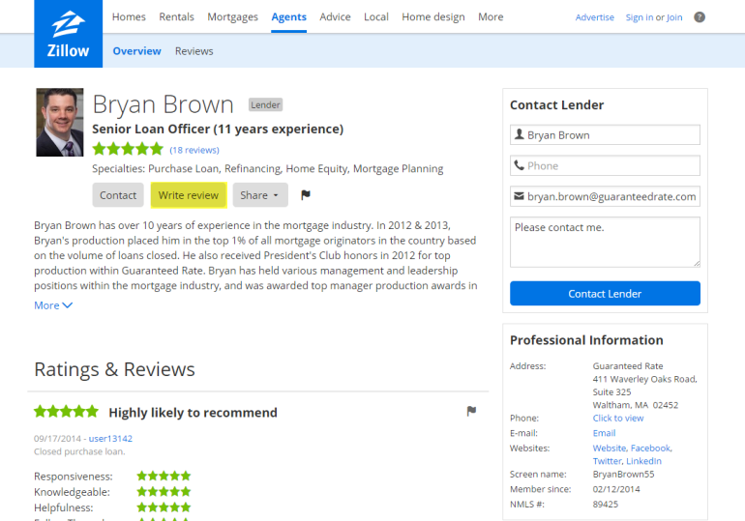Focus the name field showing Bryan Brown
Viewport: 745px width, 521px height.
point(605,134)
